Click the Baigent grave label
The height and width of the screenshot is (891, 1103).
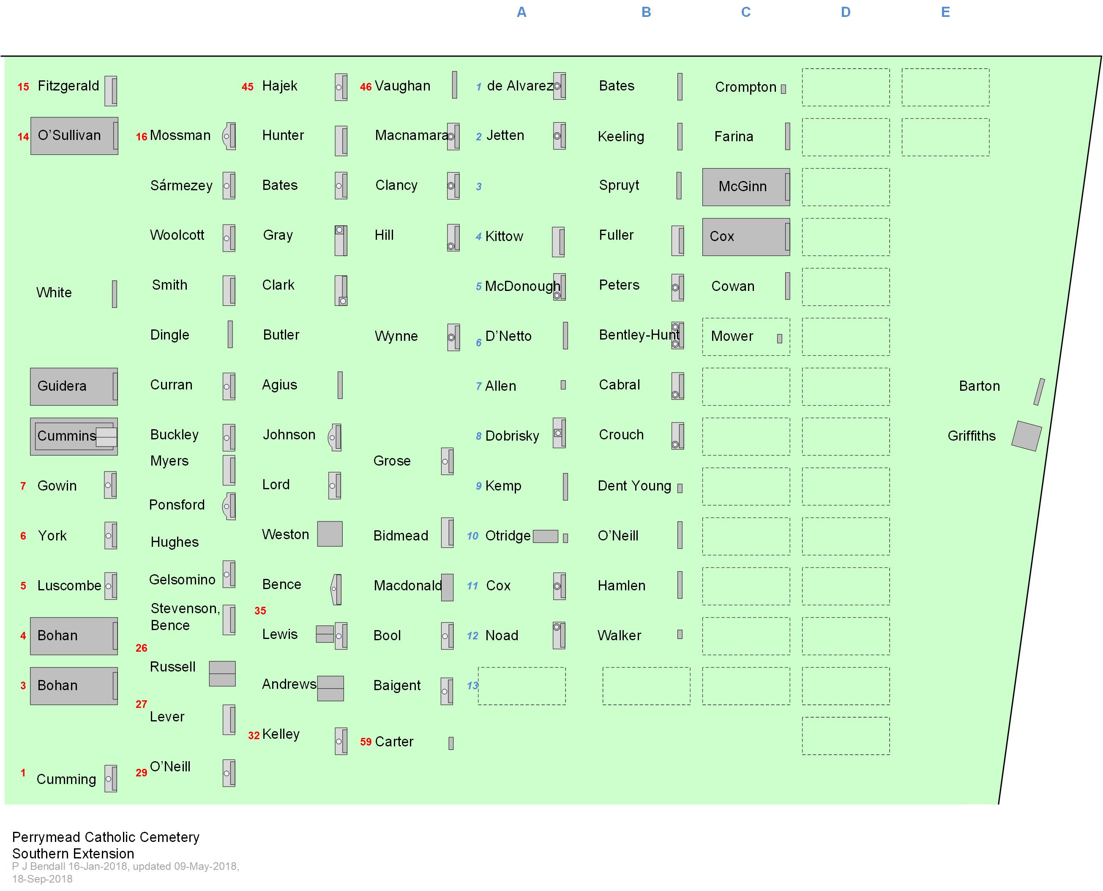pyautogui.click(x=397, y=686)
